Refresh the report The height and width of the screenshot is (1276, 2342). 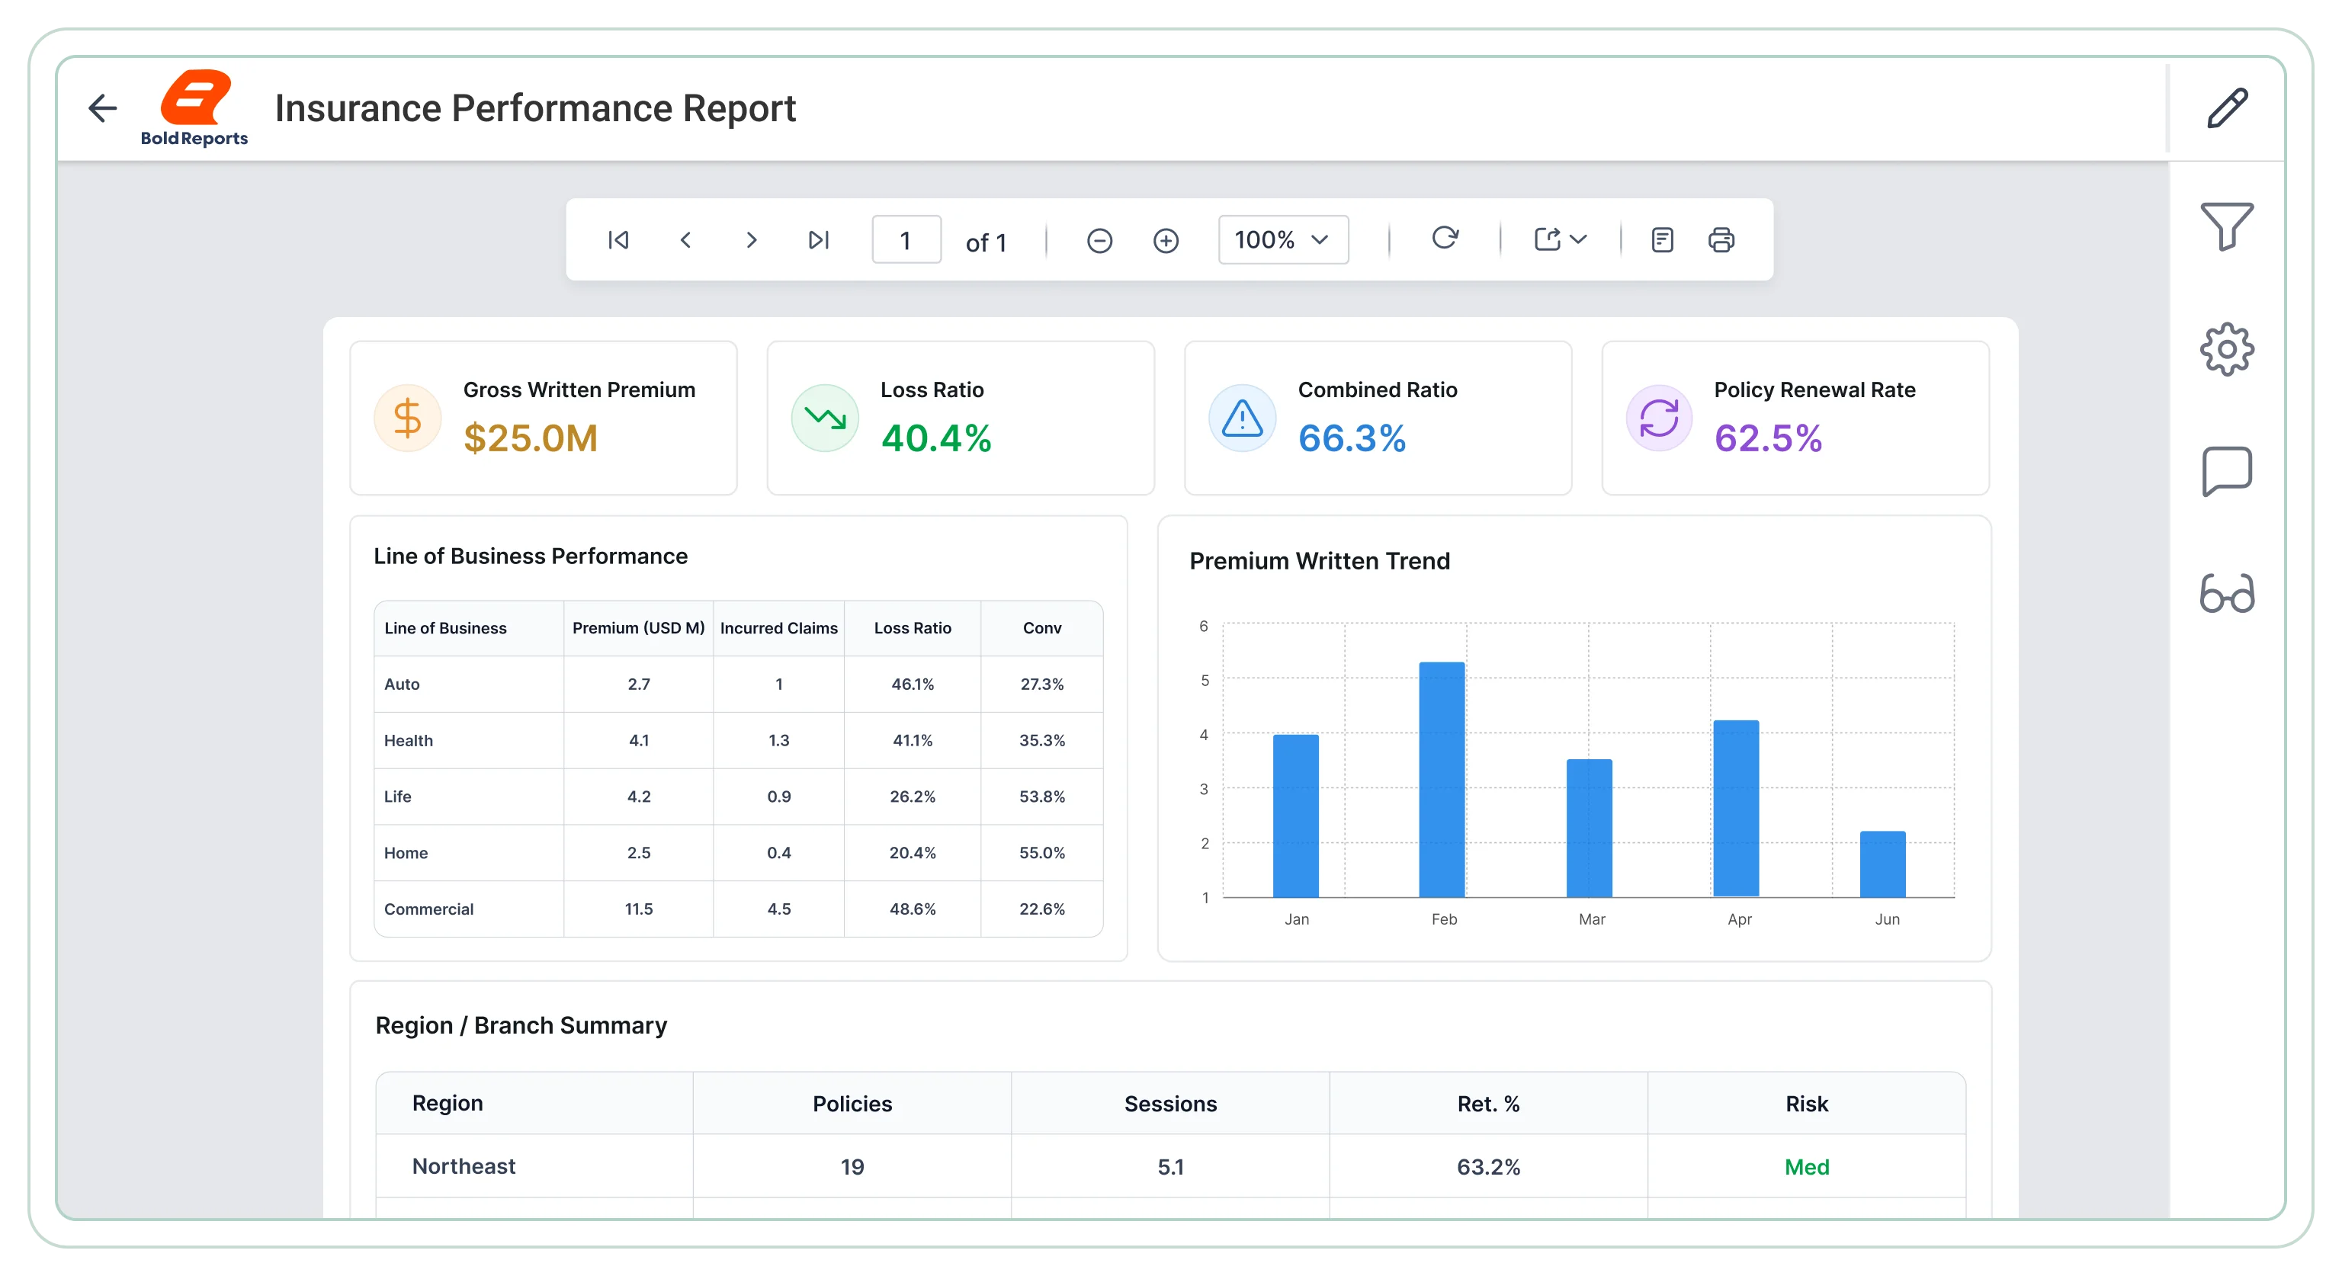click(1445, 238)
